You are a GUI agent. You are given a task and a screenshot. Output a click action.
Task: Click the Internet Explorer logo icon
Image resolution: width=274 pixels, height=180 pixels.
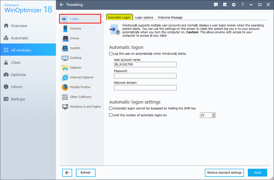(x=65, y=77)
